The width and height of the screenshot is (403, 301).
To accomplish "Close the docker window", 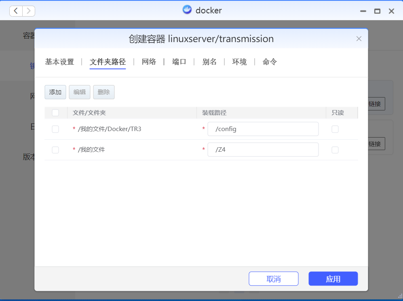I will coord(391,11).
